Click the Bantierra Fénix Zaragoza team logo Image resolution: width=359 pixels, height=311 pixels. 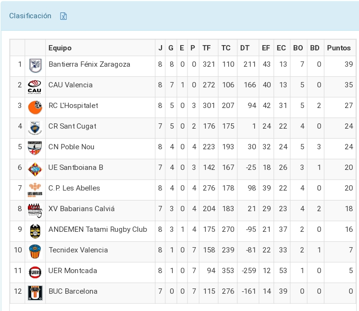(x=35, y=65)
